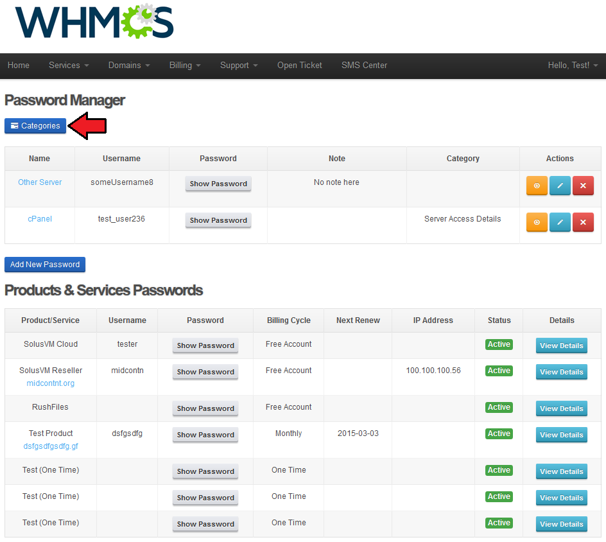
Task: Open midcontnt.org domain link
Action: 51,383
